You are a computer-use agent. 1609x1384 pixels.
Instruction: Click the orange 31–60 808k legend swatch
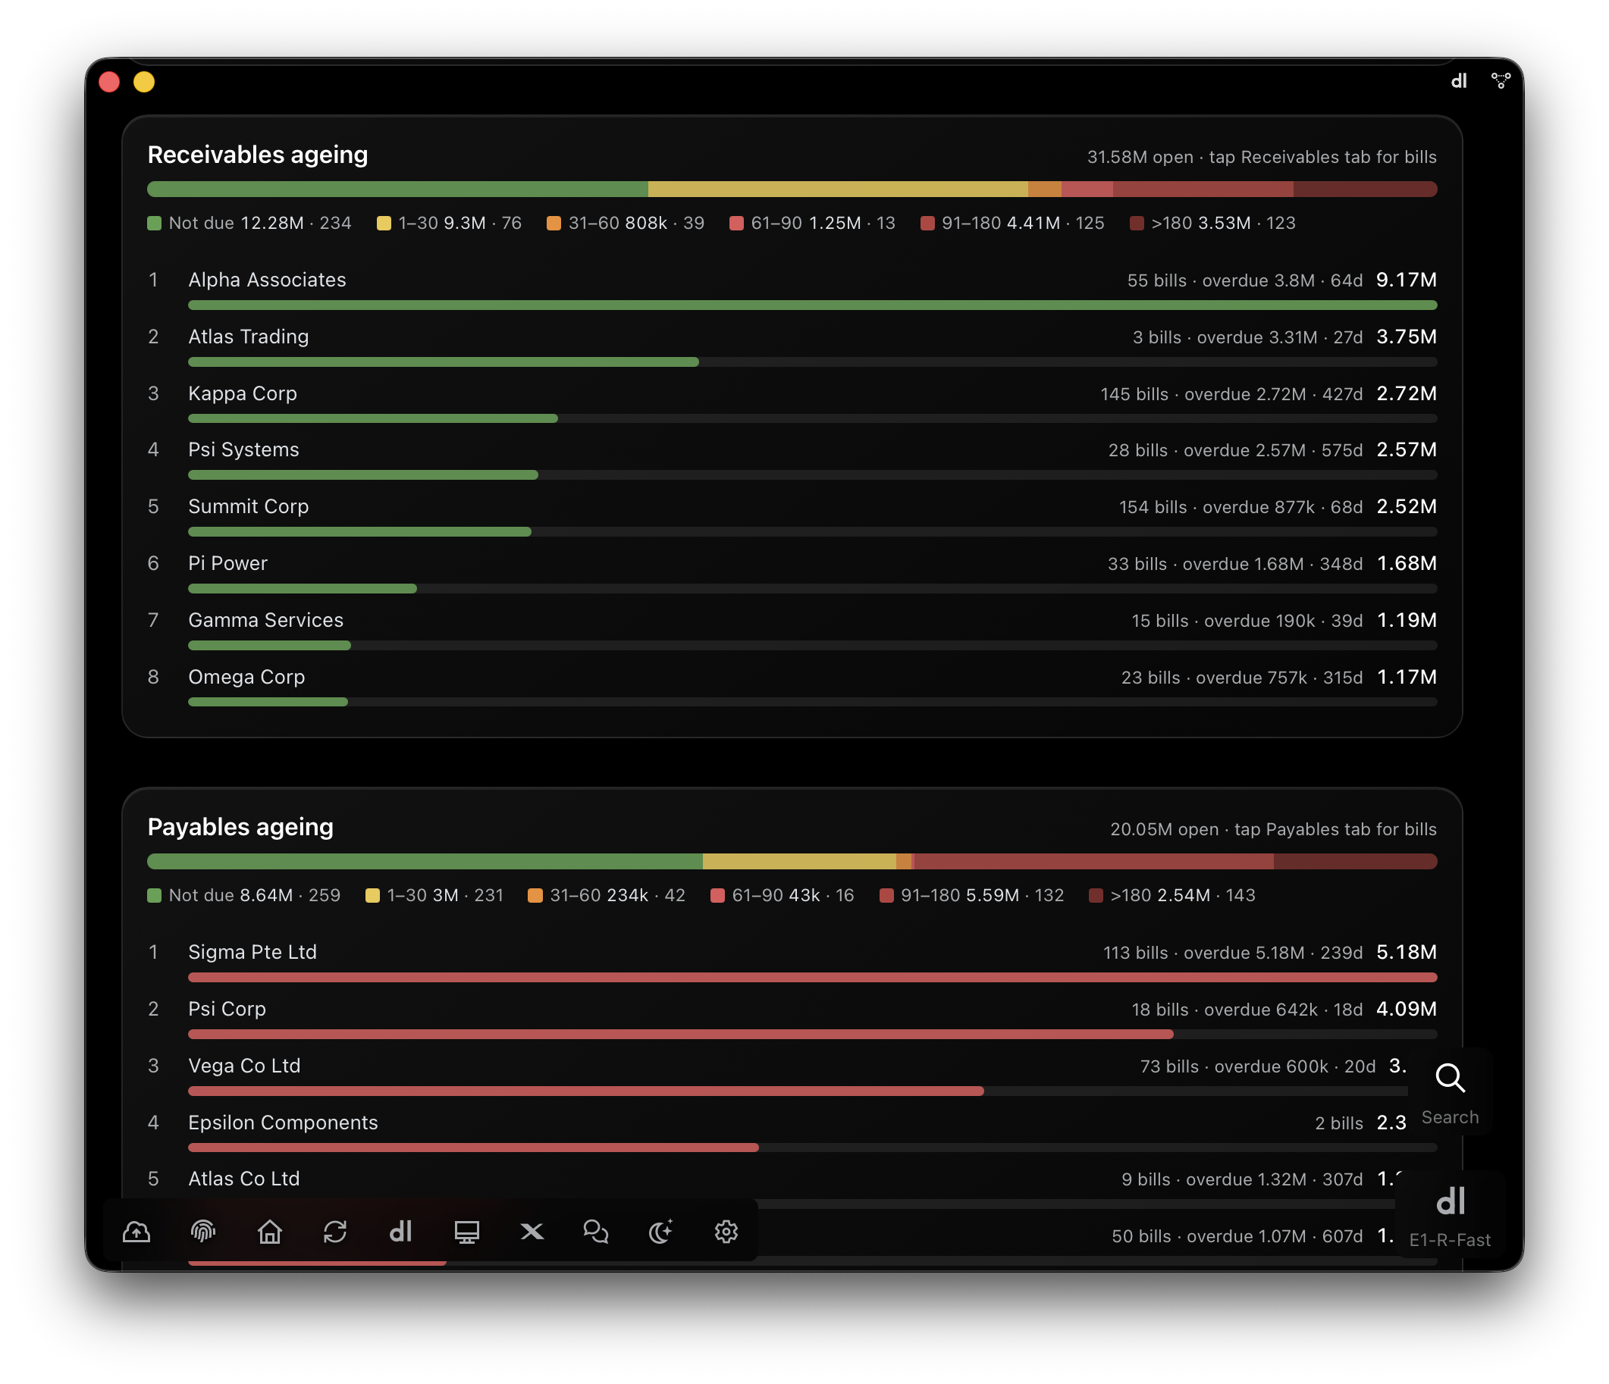tap(554, 224)
